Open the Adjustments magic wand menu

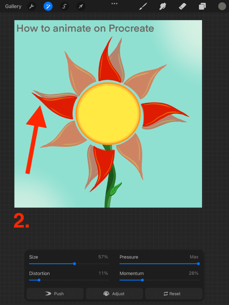pyautogui.click(x=48, y=6)
